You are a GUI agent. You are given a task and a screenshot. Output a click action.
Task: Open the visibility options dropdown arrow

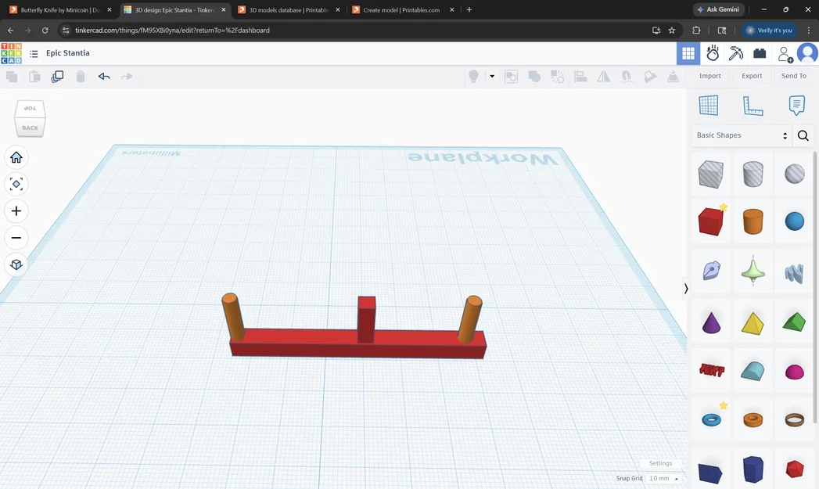[x=492, y=76]
